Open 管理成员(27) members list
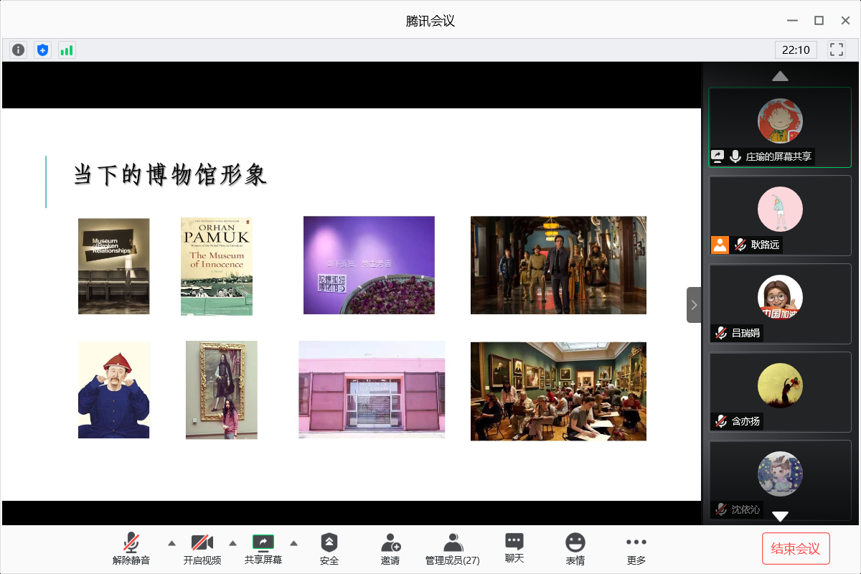The image size is (861, 574). 452,549
